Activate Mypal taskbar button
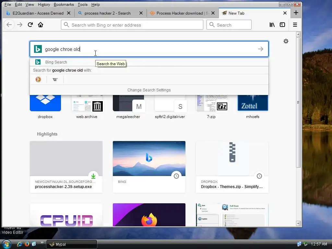 point(72,244)
